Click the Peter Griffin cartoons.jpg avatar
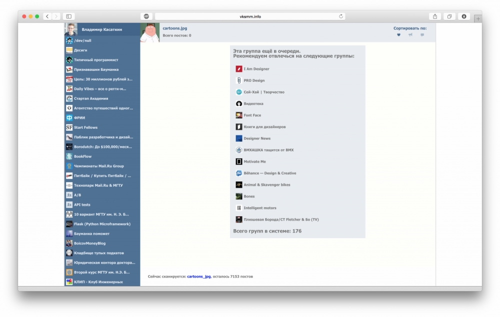The image size is (500, 317). [150, 32]
